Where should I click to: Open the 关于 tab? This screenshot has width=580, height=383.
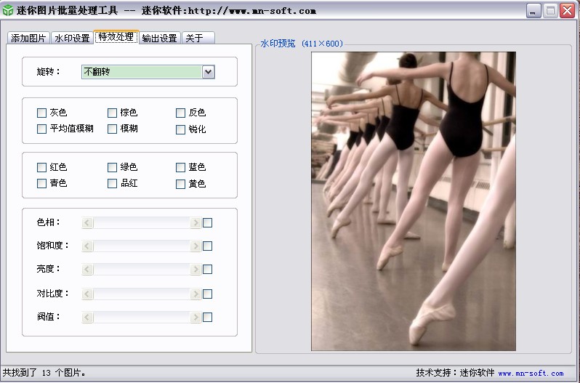(198, 38)
